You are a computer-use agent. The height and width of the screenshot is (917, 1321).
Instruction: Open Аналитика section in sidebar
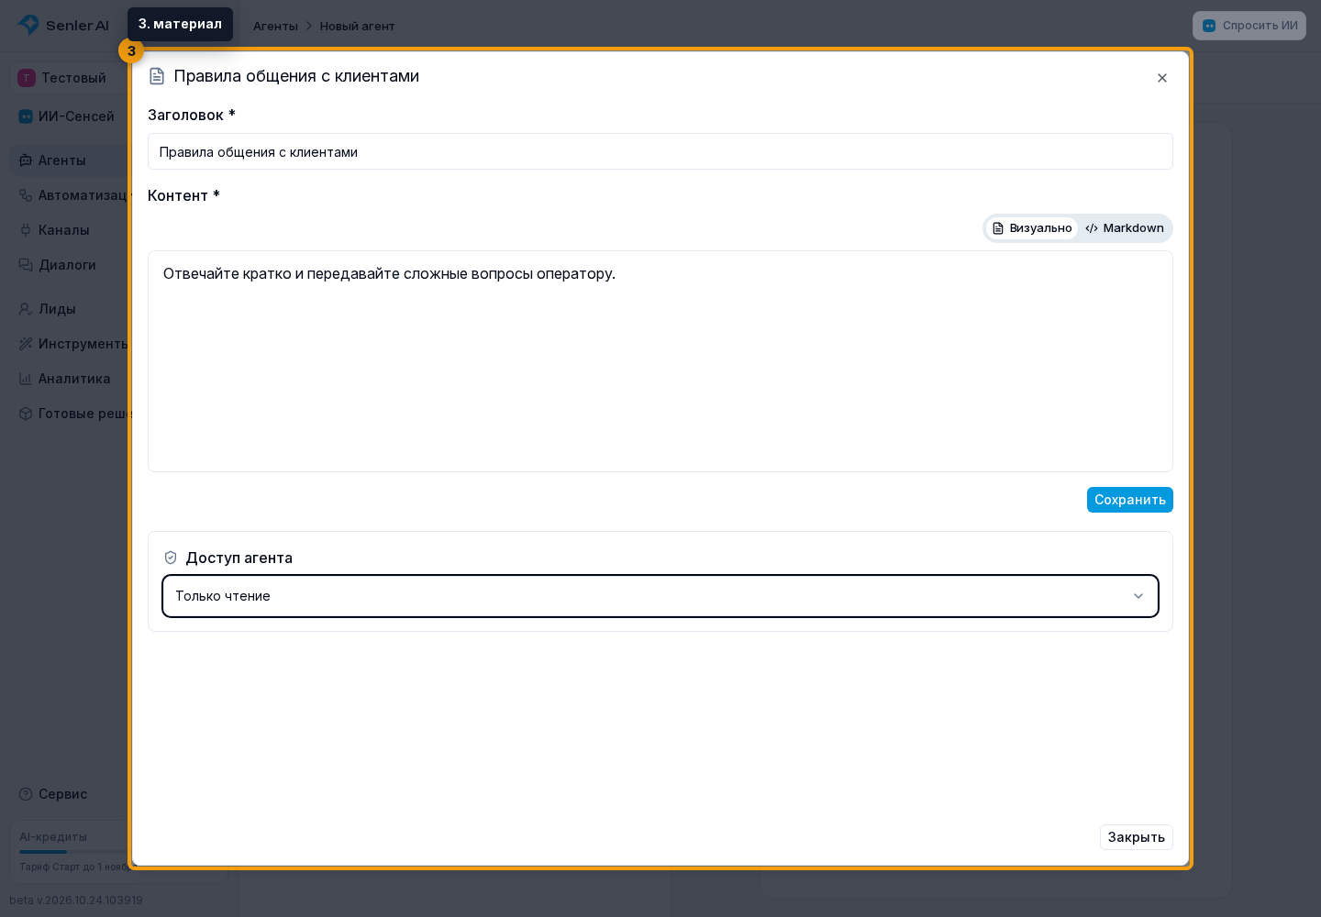70,379
